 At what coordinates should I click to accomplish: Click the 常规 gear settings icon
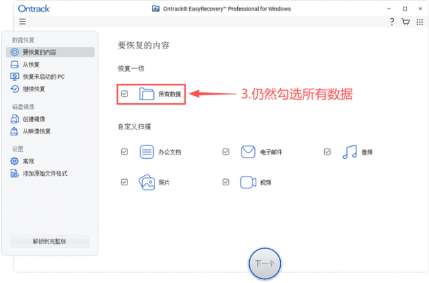tap(15, 161)
